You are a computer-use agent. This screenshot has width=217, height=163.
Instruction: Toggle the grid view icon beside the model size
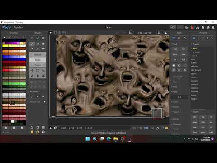(x=159, y=33)
